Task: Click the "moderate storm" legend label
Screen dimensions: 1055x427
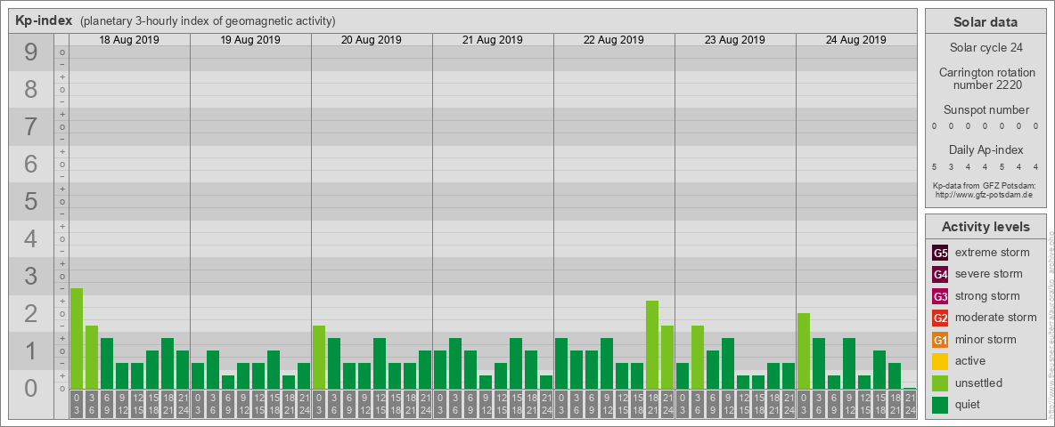Action: click(996, 317)
